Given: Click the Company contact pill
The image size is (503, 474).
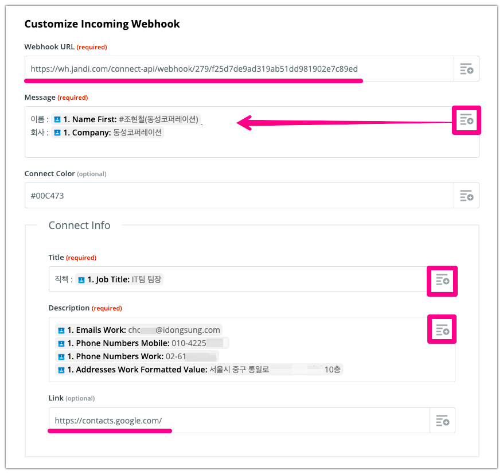Looking at the screenshot, I should pos(108,133).
